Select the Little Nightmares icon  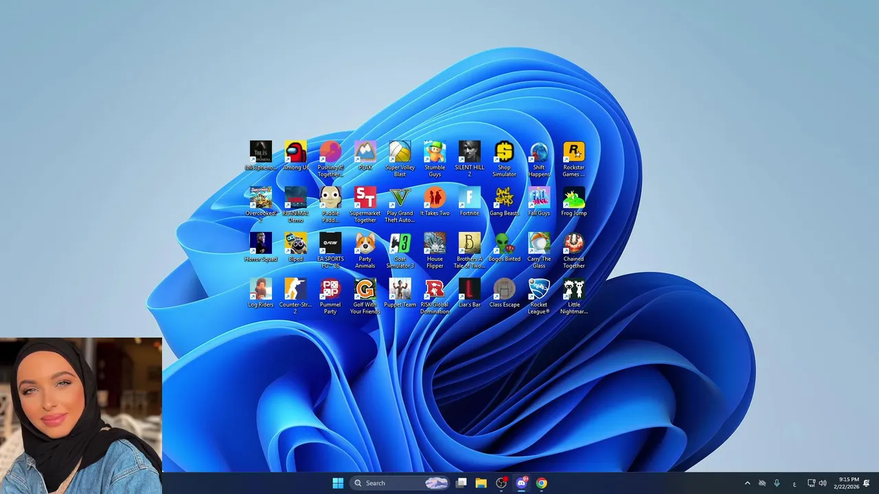pos(574,296)
